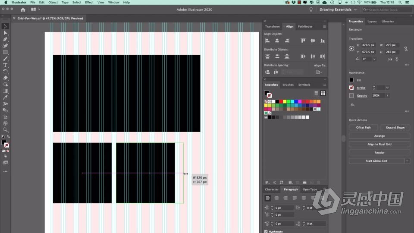Image resolution: width=414 pixels, height=233 pixels.
Task: Click the Opacity swatch in Appearance
Action: [x=351, y=96]
